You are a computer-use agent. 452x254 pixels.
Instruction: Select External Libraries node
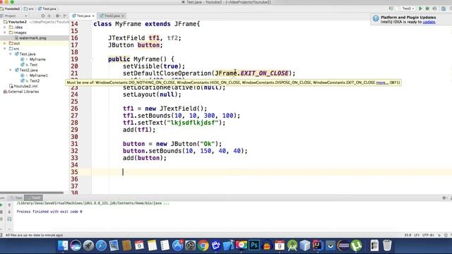click(23, 92)
